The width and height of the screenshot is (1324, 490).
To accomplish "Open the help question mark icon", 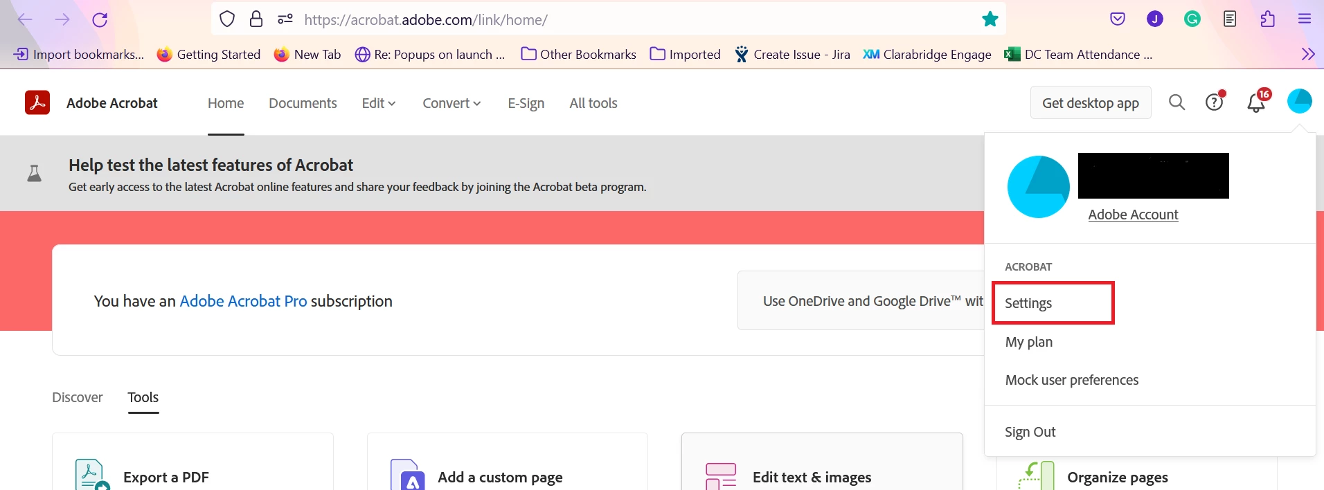I will click(1215, 102).
